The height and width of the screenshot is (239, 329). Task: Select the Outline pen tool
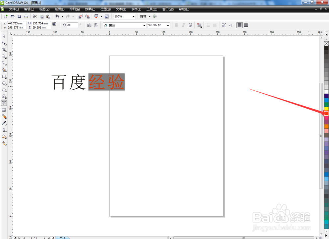click(4, 130)
